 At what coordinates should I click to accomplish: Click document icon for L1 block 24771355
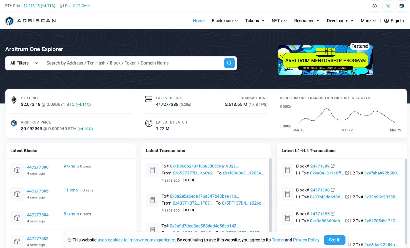pyautogui.click(x=288, y=218)
